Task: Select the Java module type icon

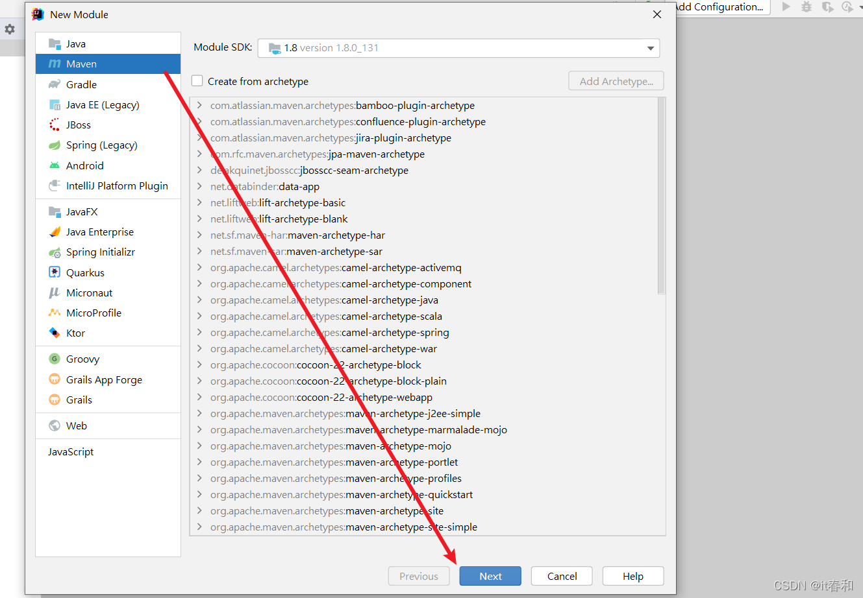Action: (x=55, y=44)
